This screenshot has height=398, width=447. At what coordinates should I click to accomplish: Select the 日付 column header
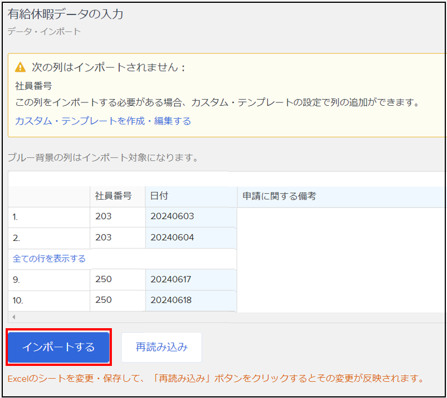tap(191, 196)
